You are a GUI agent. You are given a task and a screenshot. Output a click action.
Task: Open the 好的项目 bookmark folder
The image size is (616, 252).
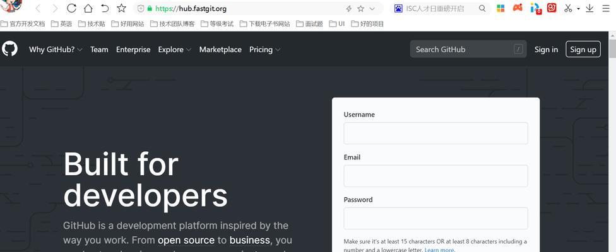coord(367,24)
